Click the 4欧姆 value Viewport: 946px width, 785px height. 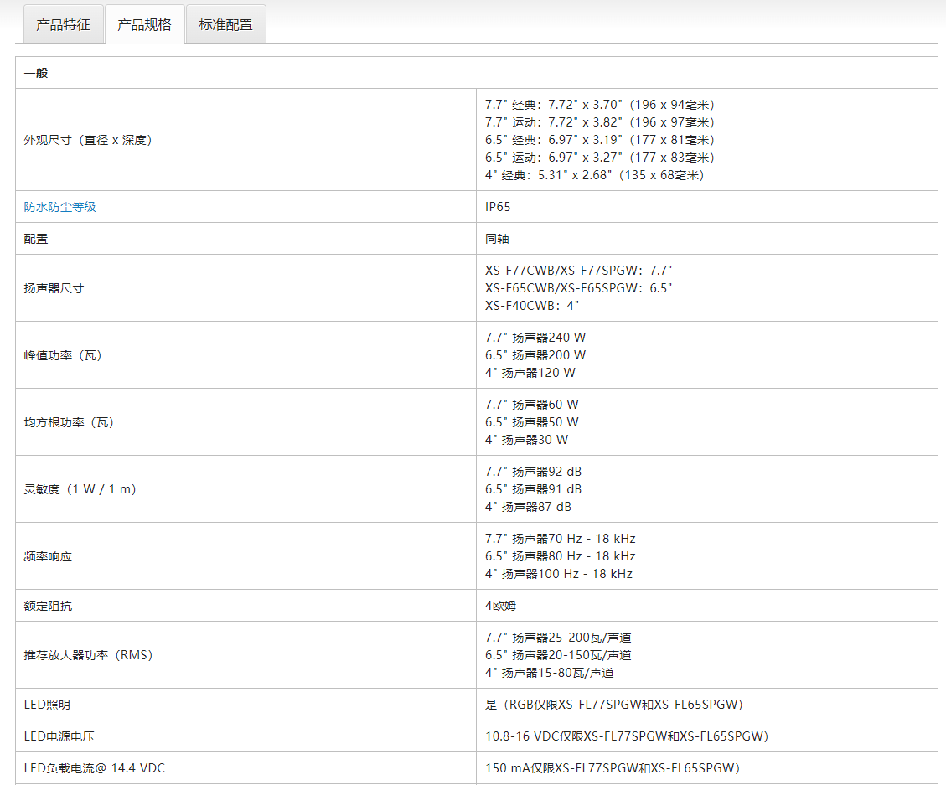[x=501, y=606]
